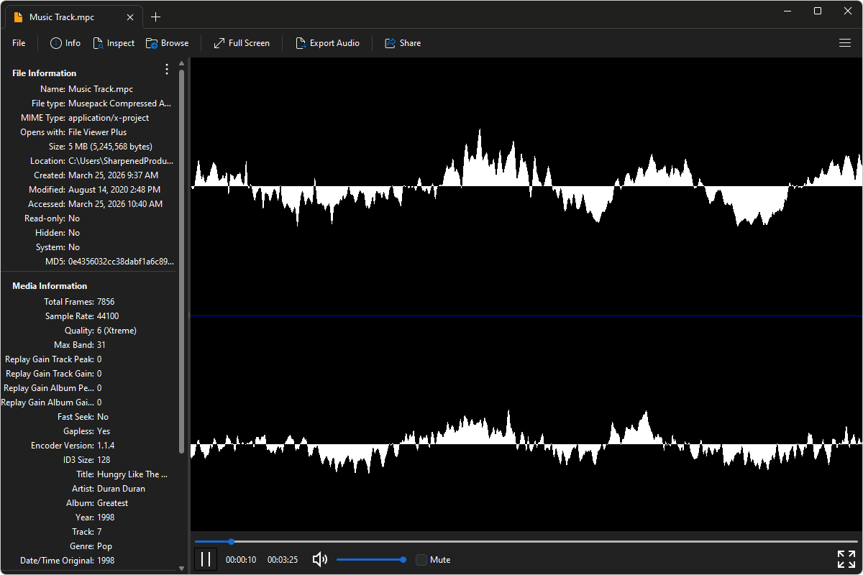This screenshot has height=575, width=863.
Task: Open a new tab with the plus button
Action: tap(156, 16)
